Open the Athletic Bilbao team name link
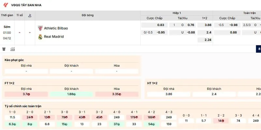The width and height of the screenshot is (261, 130). 56,28
